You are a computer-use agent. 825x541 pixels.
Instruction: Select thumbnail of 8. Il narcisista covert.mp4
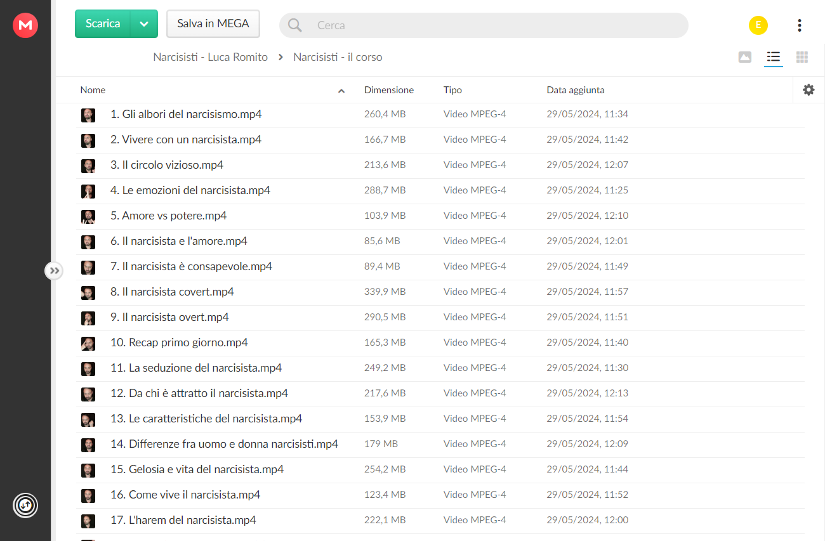(x=88, y=292)
